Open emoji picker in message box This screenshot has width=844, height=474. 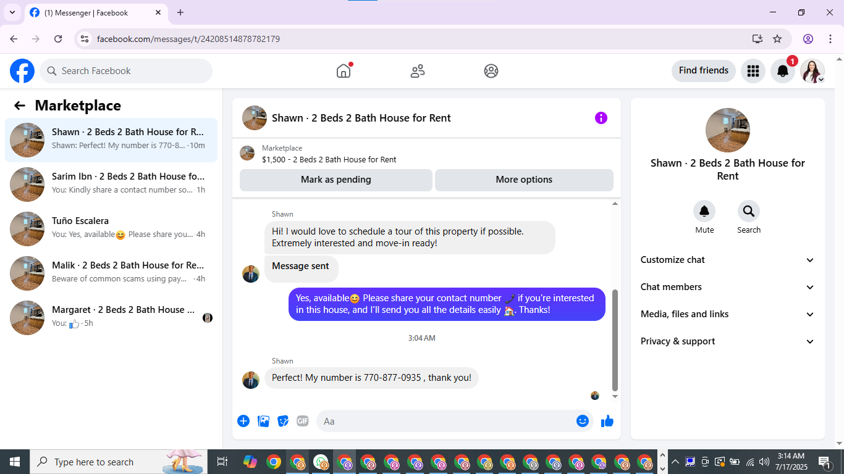tap(583, 421)
